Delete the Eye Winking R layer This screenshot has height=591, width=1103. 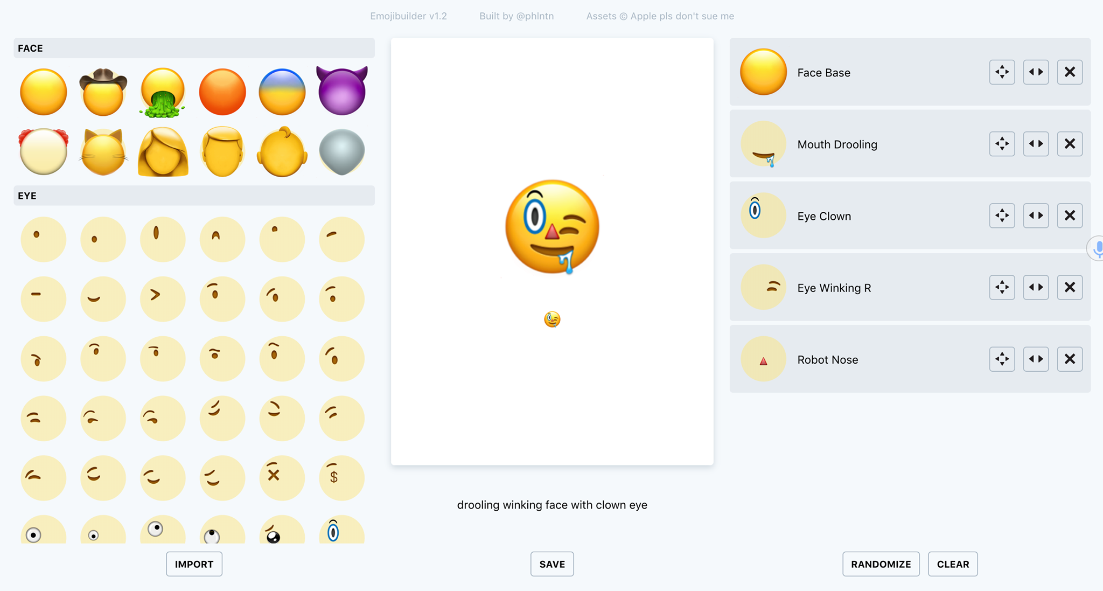pyautogui.click(x=1070, y=287)
